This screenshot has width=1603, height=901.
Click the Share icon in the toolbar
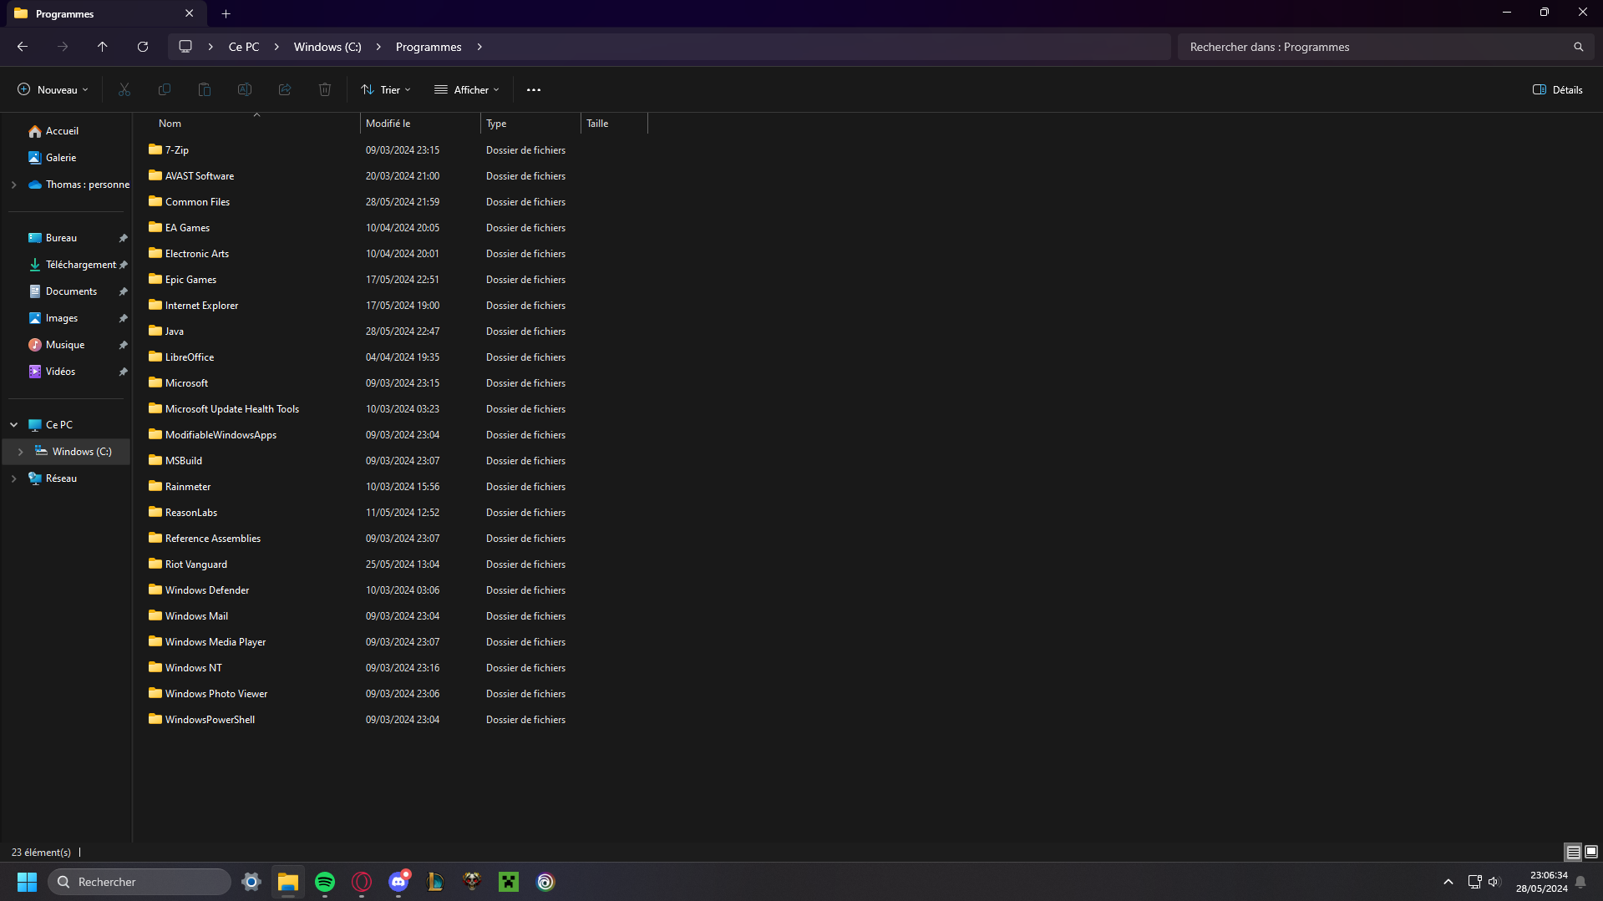tap(285, 89)
